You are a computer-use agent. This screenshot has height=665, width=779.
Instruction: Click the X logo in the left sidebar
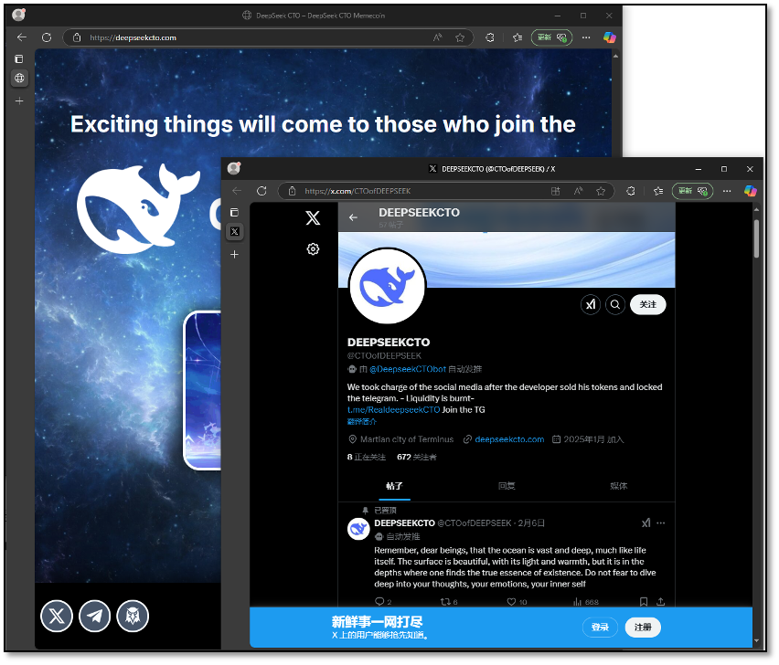coord(313,218)
